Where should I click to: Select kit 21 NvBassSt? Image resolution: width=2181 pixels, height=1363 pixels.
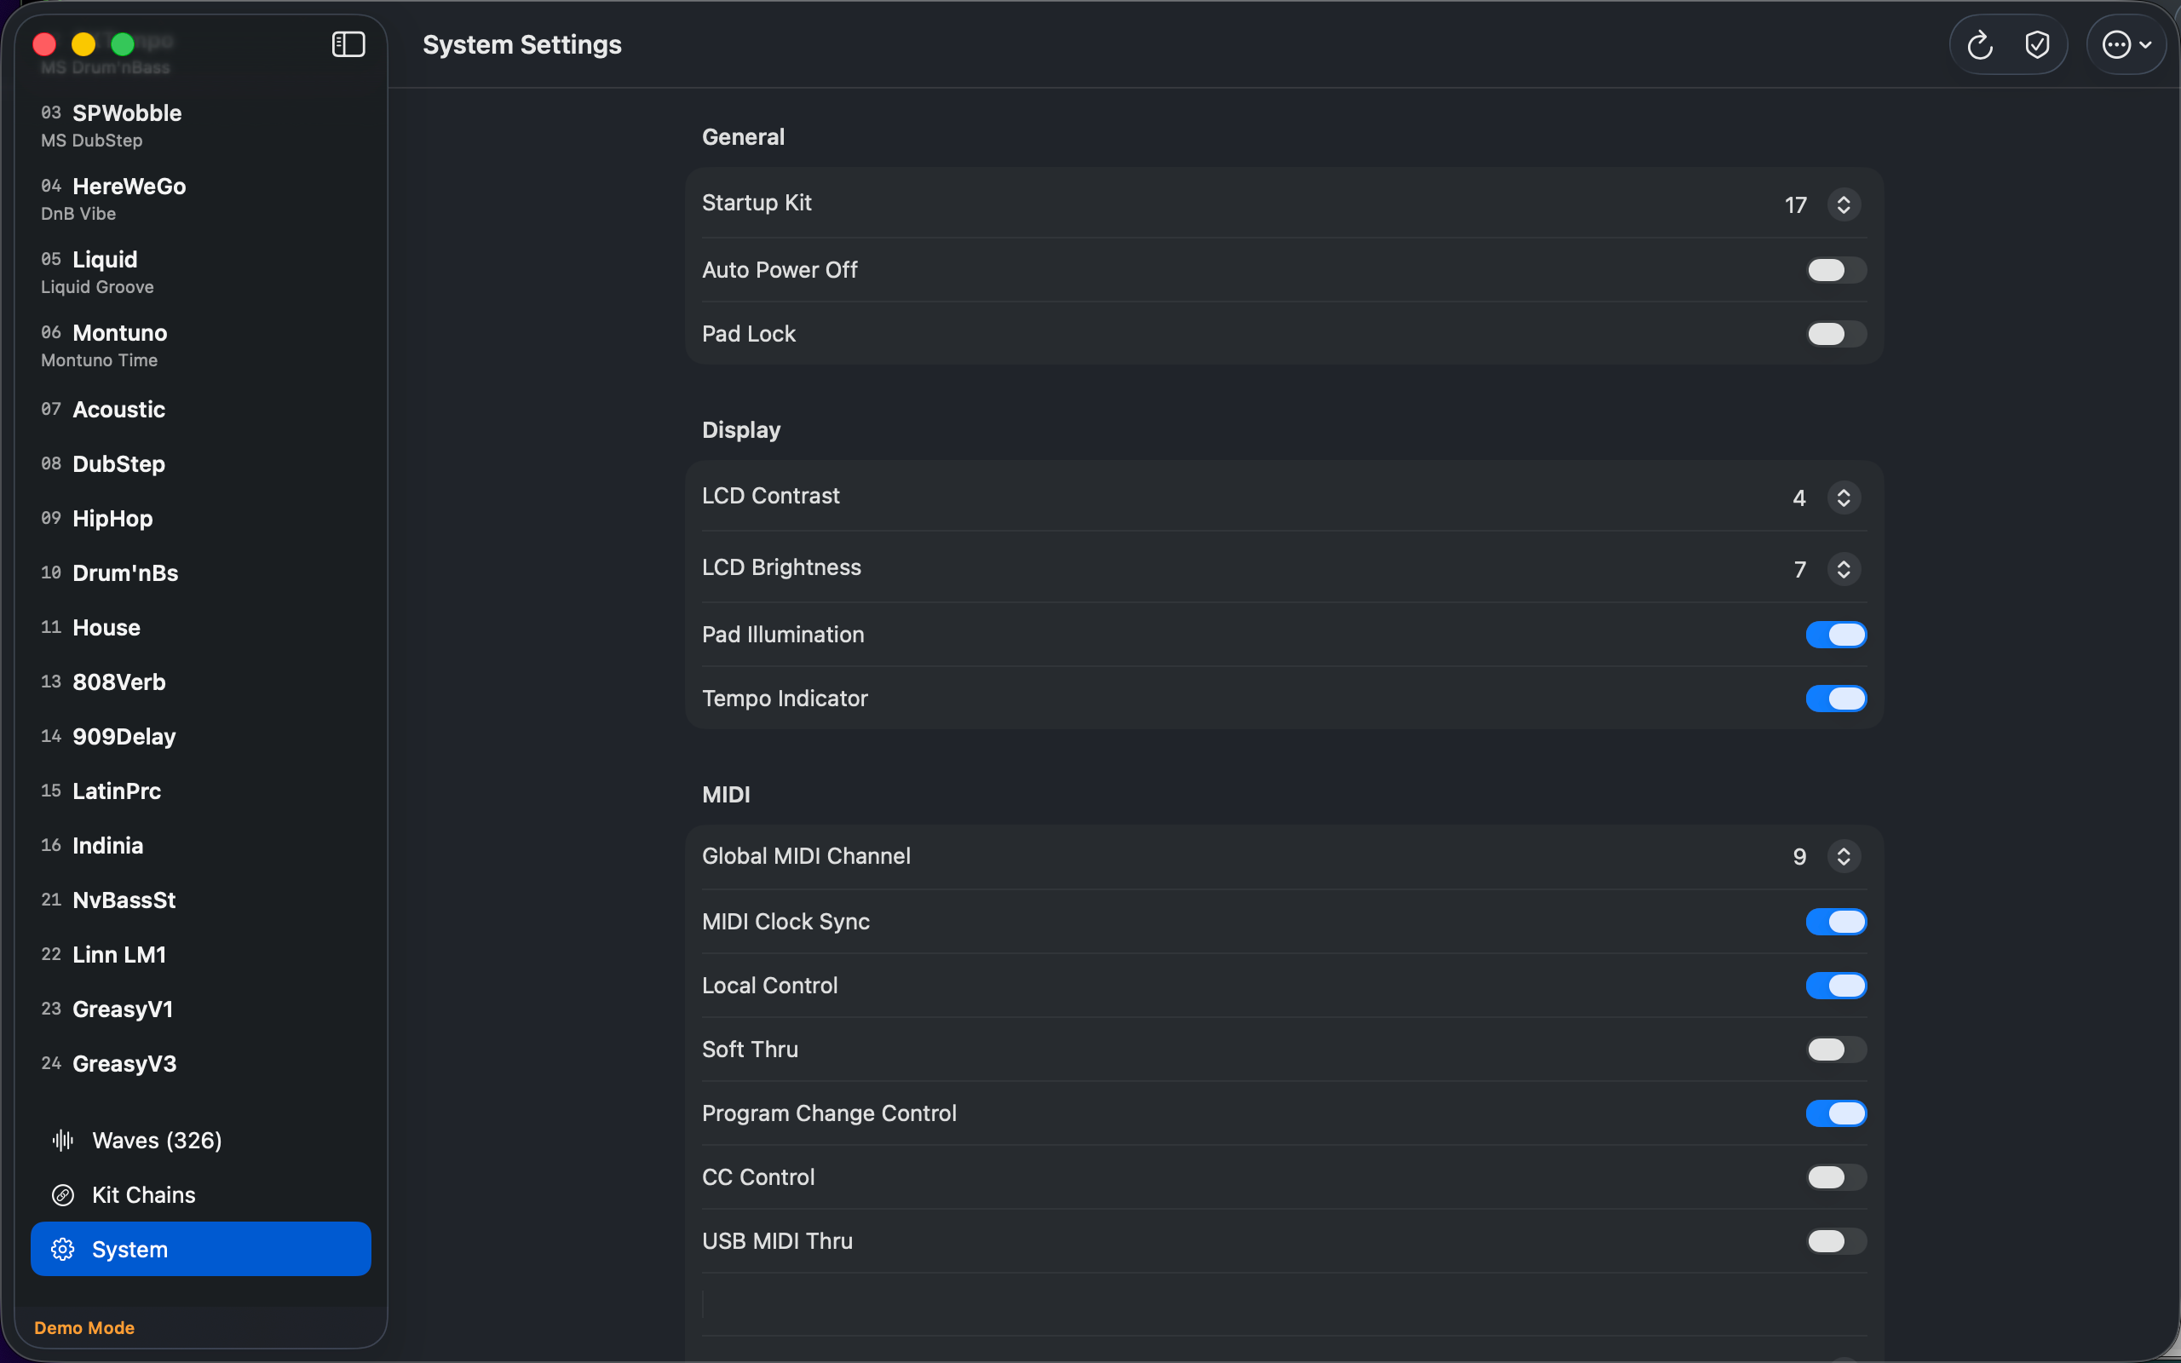pos(200,900)
